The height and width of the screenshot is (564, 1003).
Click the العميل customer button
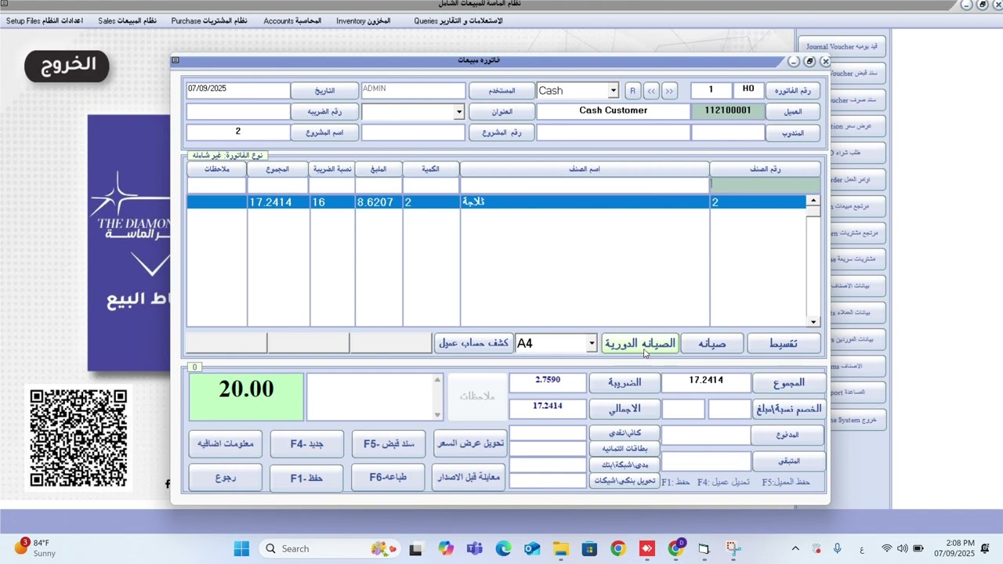(792, 112)
